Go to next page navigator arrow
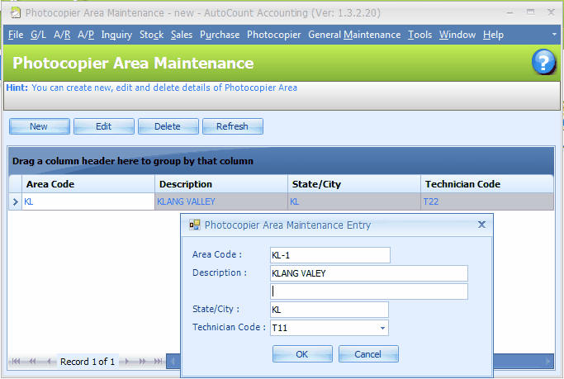The image size is (564, 379). pos(142,362)
